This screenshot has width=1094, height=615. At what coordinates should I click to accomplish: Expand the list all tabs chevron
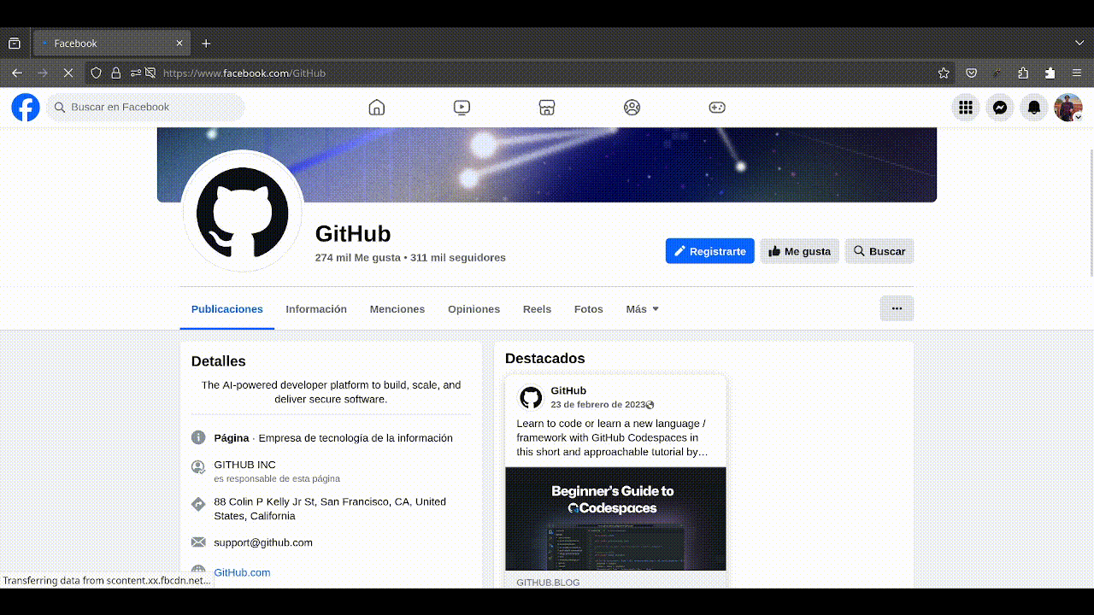(x=1079, y=44)
